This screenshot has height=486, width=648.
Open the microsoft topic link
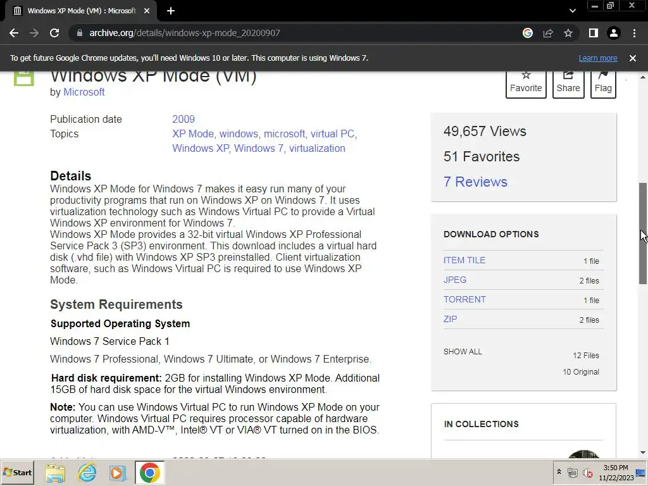coord(284,134)
